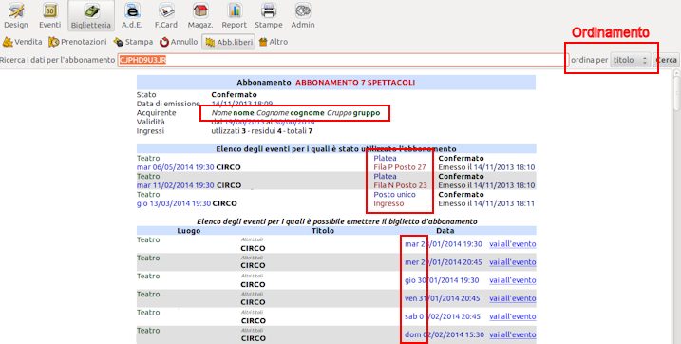Screen dimensions: 681x344
Task: Click the 'Data' column header
Action: click(x=445, y=231)
